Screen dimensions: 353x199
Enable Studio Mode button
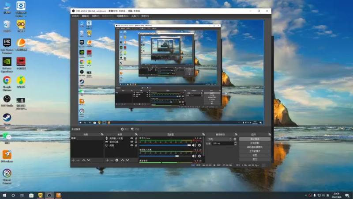[255, 151]
